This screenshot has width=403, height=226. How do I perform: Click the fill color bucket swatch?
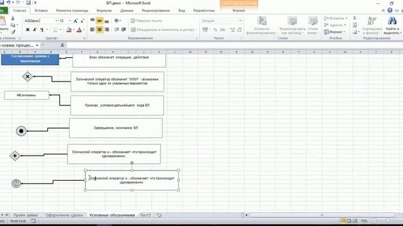coord(69,30)
